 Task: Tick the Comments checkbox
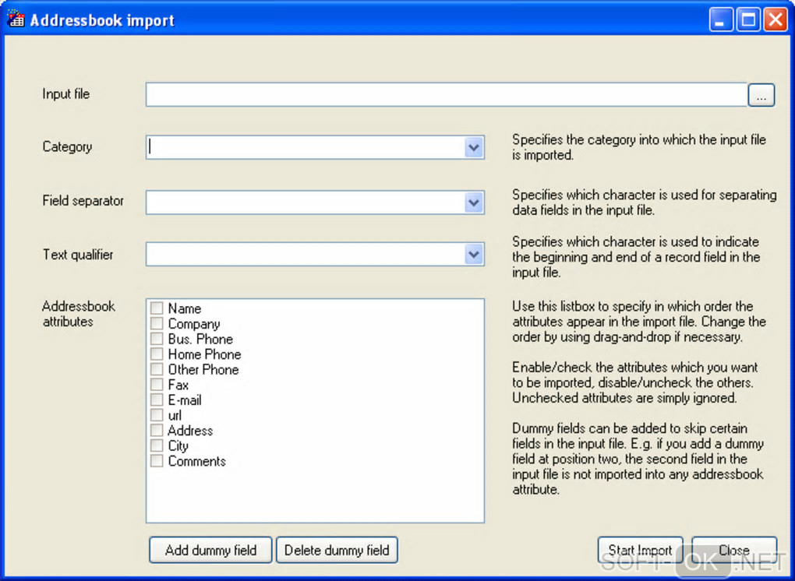[x=157, y=461]
